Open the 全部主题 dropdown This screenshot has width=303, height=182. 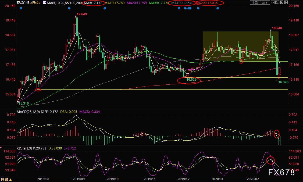click(x=260, y=2)
